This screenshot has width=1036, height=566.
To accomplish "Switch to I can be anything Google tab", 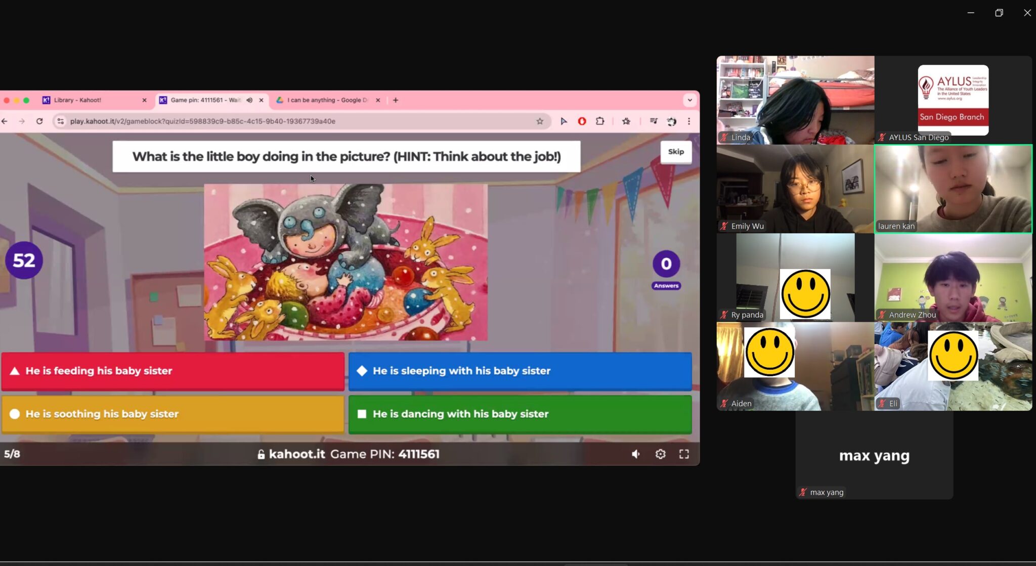I will click(x=328, y=100).
